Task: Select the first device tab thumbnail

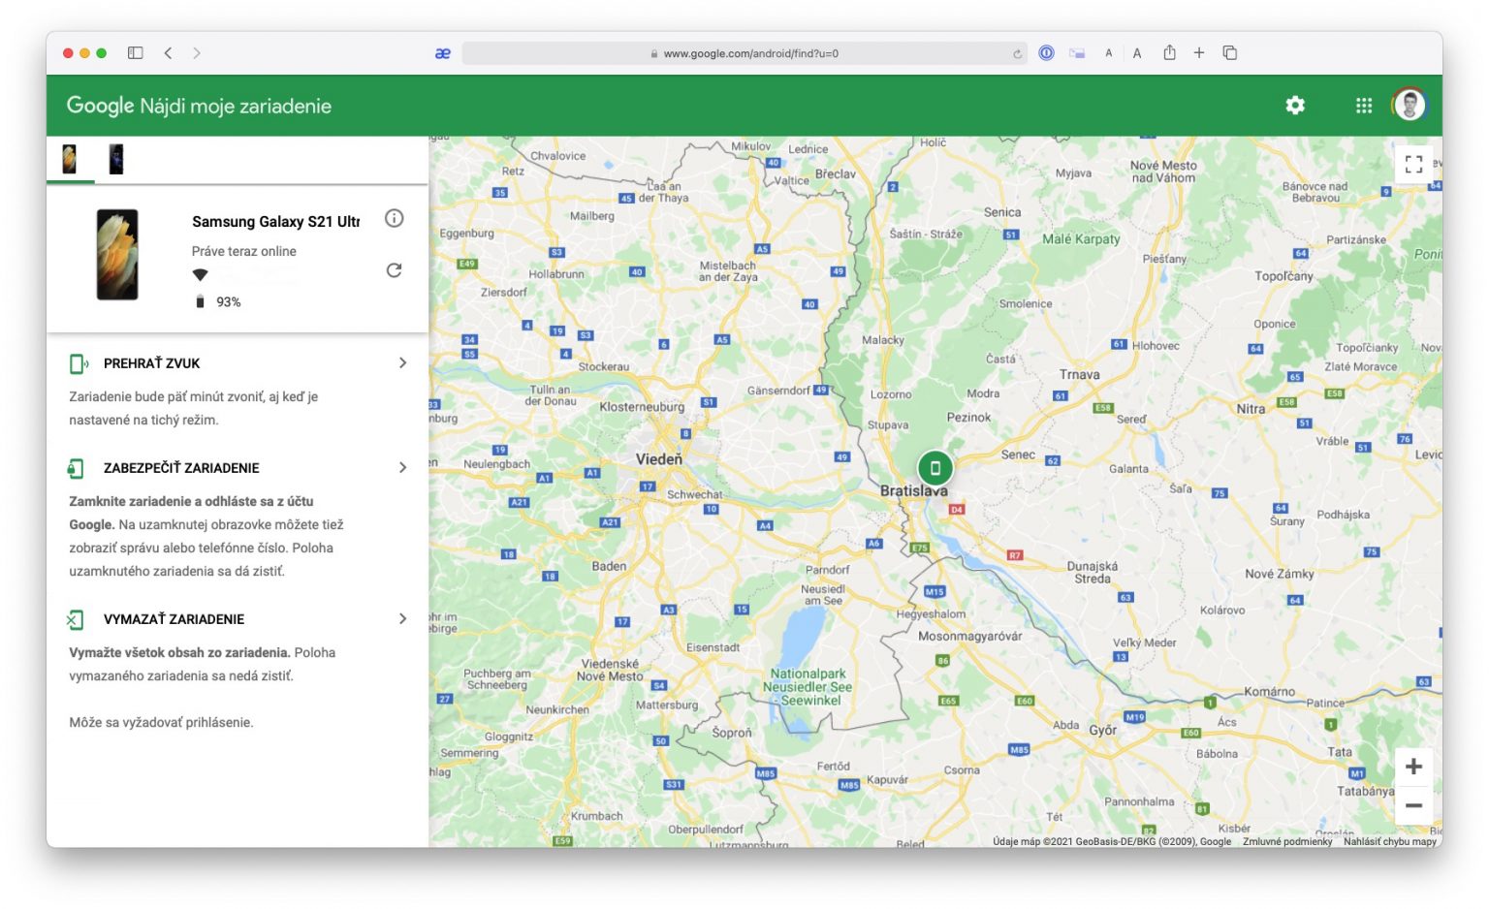Action: pos(70,159)
